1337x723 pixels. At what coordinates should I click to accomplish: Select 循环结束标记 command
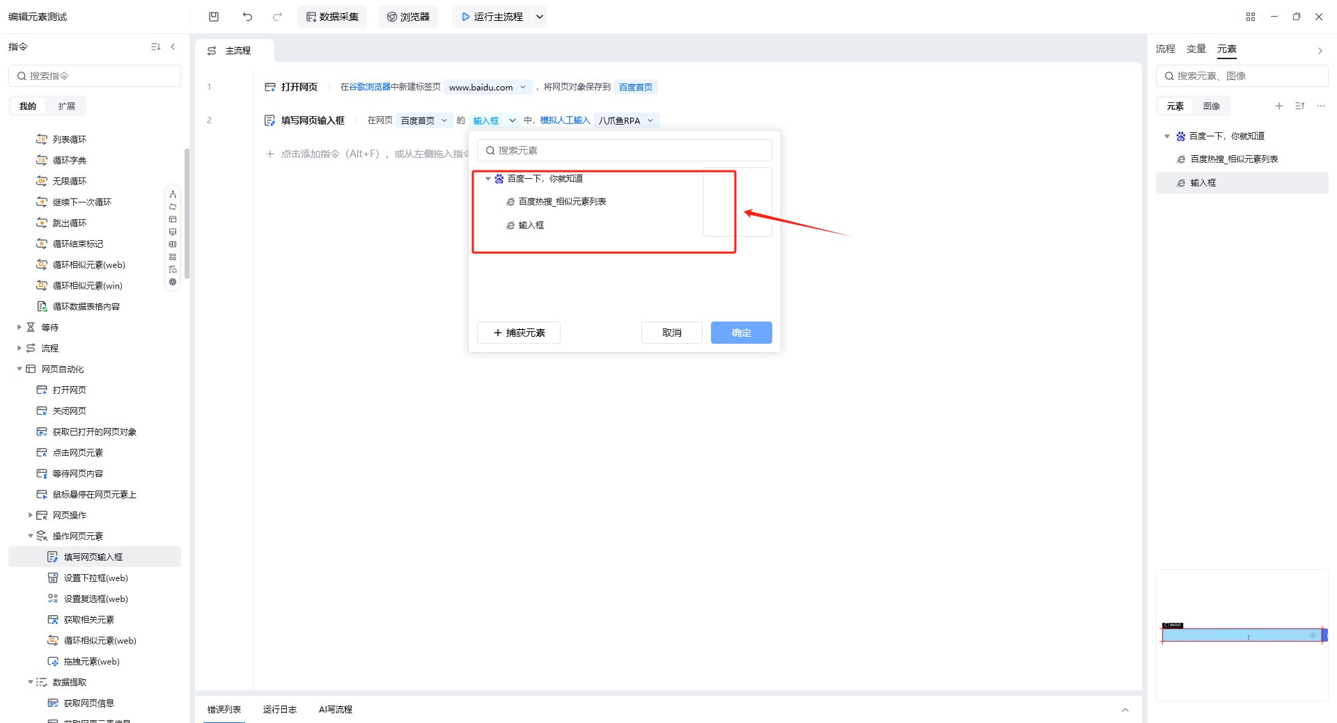tap(77, 244)
